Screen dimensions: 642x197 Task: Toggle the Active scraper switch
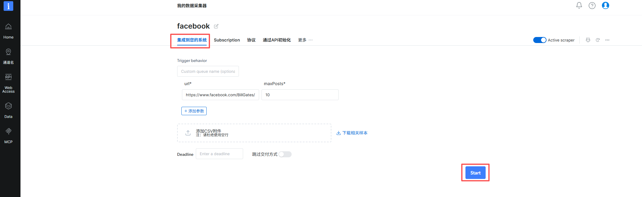[540, 40]
